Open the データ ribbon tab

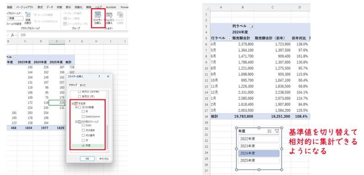click(x=50, y=7)
